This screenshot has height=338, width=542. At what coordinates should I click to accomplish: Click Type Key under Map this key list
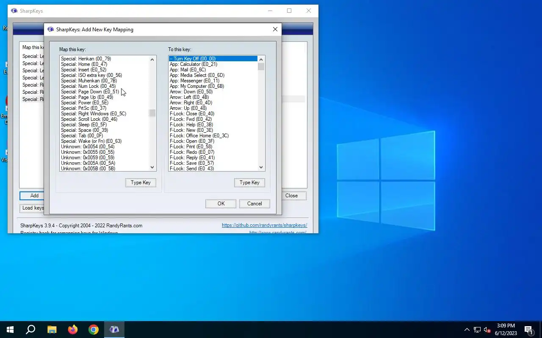click(141, 183)
